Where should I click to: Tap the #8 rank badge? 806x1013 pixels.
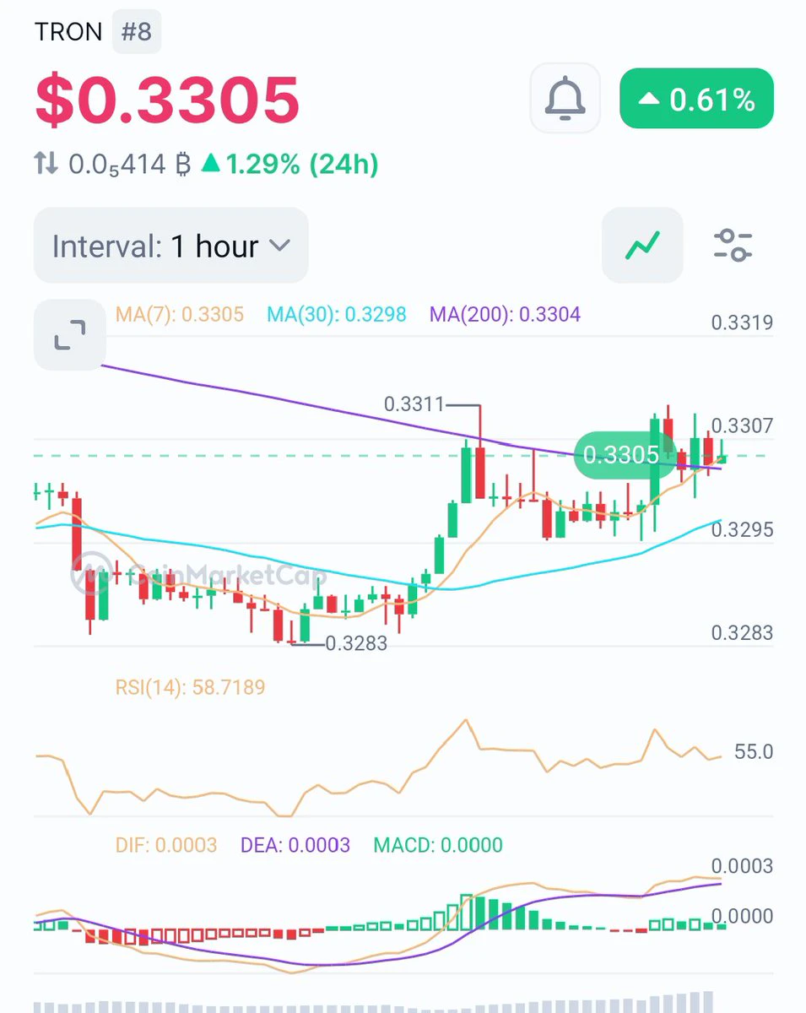[137, 32]
